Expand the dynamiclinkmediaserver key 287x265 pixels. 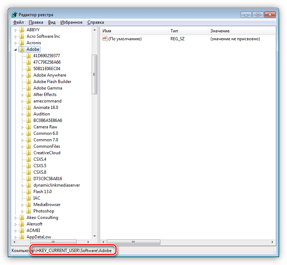tap(22, 186)
